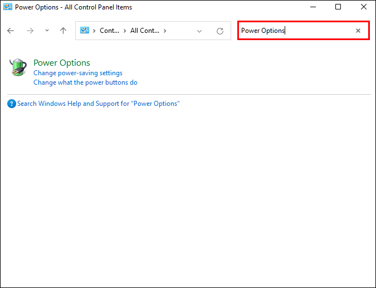
Task: Open the address bar history dropdown
Action: pyautogui.click(x=199, y=31)
